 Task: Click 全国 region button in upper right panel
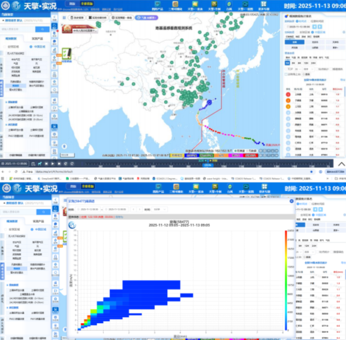tap(295, 42)
